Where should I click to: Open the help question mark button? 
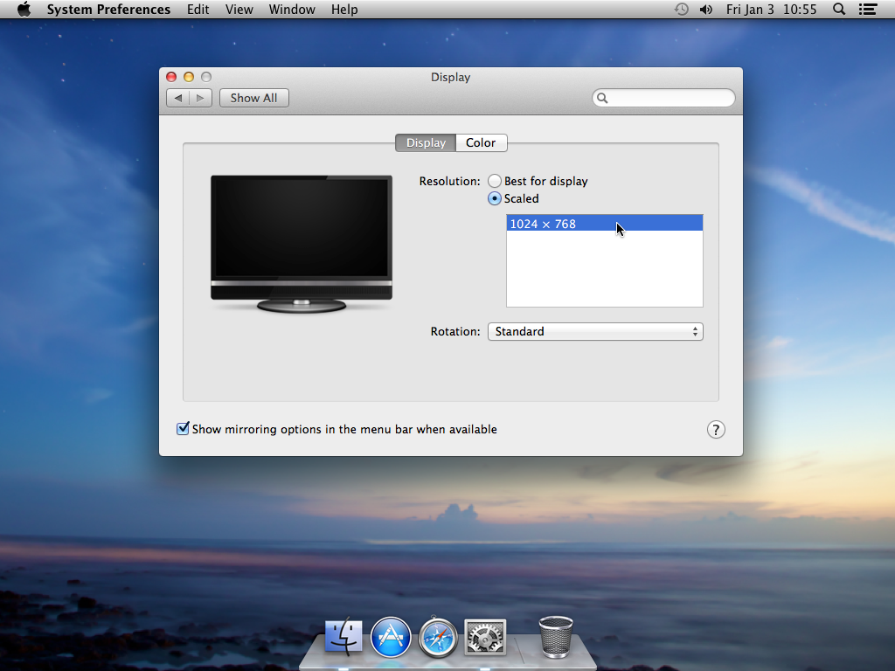click(x=716, y=430)
